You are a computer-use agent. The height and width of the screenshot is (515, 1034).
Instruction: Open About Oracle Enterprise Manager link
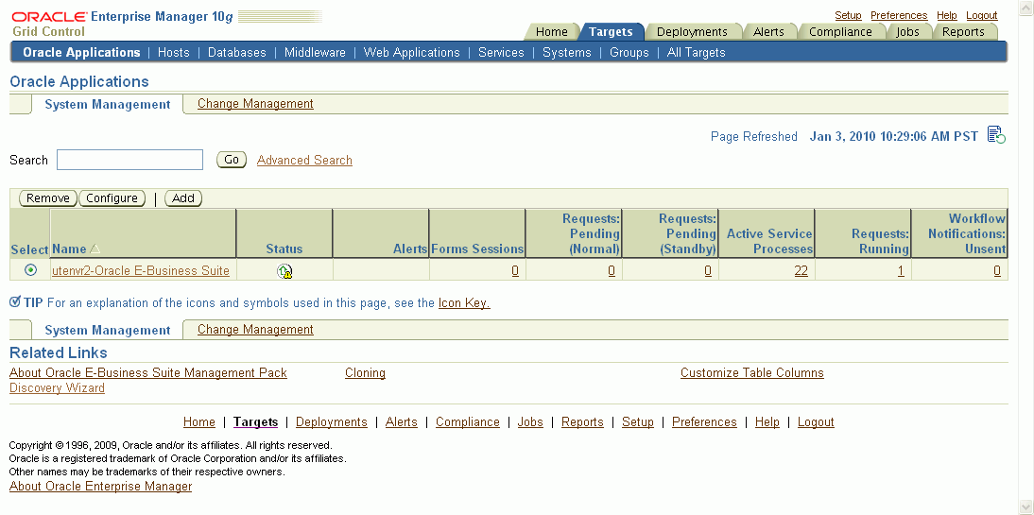[x=100, y=487]
